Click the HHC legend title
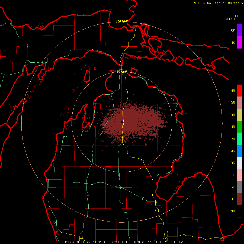The image size is (244, 244). [x=238, y=16]
